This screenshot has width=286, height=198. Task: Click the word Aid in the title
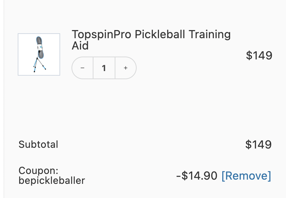[x=80, y=46]
